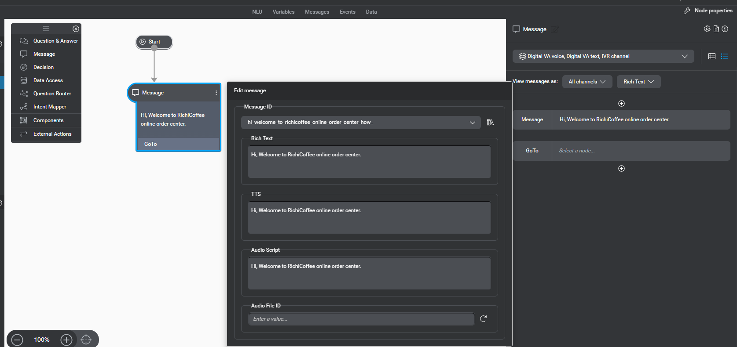Click the recenter canvas crosshair icon
737x347 pixels.
pos(86,340)
